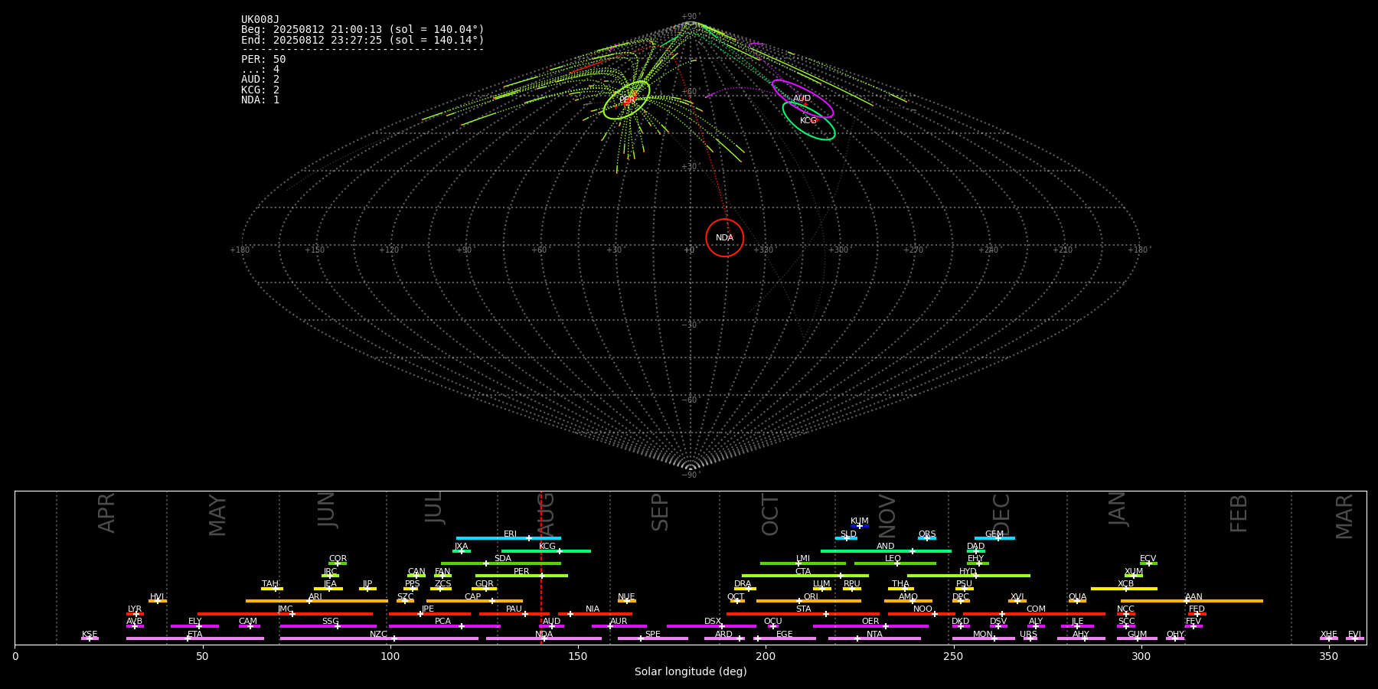Click the AUD magenta radiant ellipse

pyautogui.click(x=802, y=99)
